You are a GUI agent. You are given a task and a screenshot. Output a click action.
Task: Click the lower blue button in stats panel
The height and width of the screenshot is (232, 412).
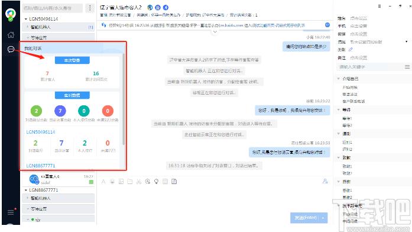[x=72, y=95]
